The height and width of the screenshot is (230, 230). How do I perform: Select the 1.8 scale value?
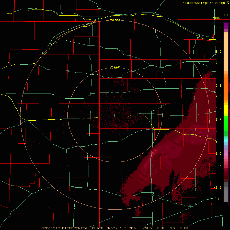218,142
